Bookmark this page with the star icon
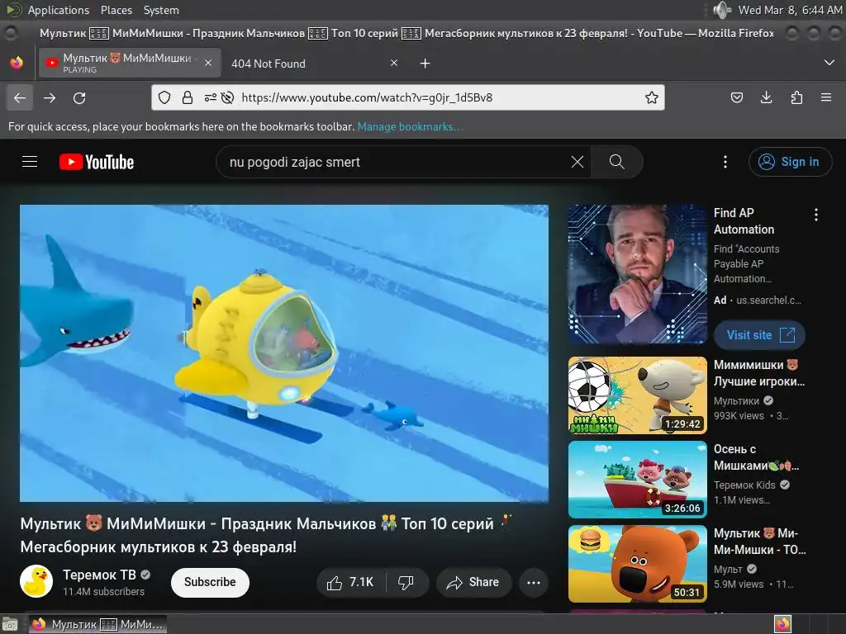The height and width of the screenshot is (634, 846). (x=651, y=97)
